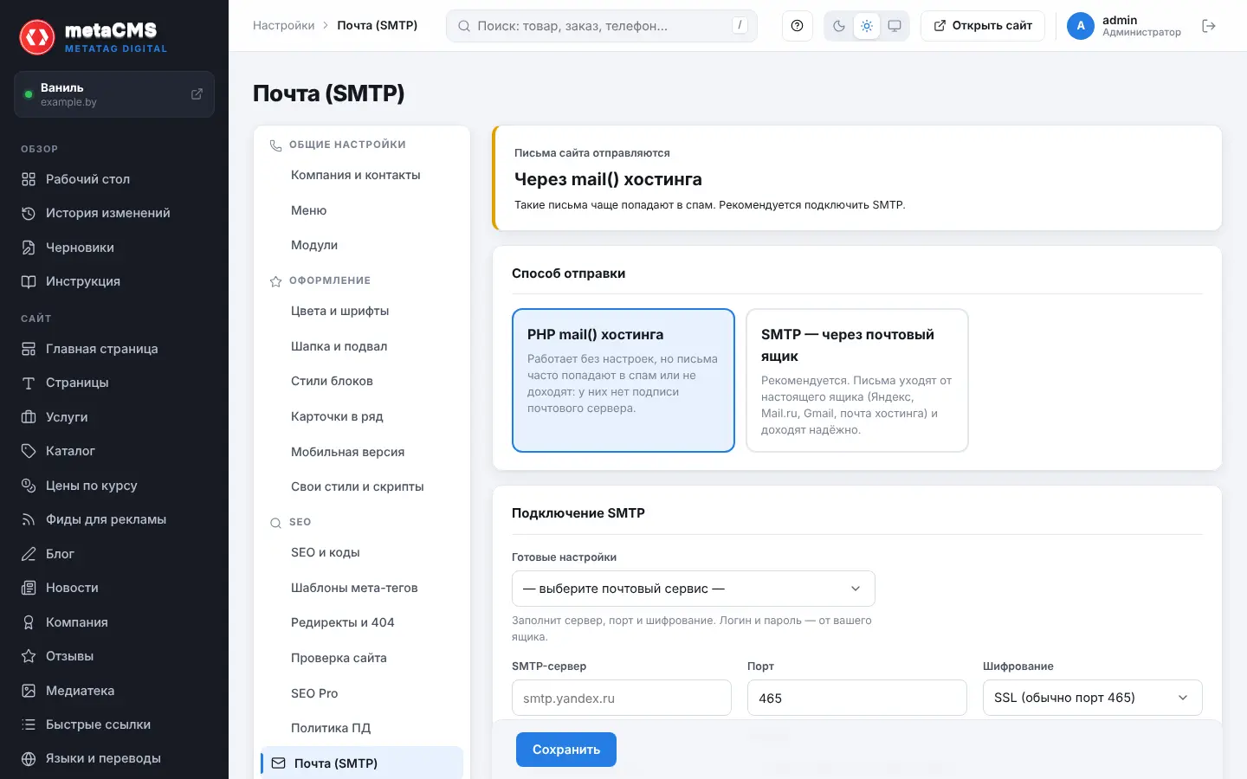Image resolution: width=1247 pixels, height=779 pixels.
Task: Open the почтовый сервис presets dropdown
Action: click(x=694, y=589)
